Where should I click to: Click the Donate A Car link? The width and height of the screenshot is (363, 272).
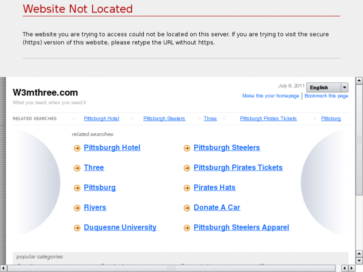[217, 208]
